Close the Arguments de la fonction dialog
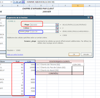 (x=91, y=18)
